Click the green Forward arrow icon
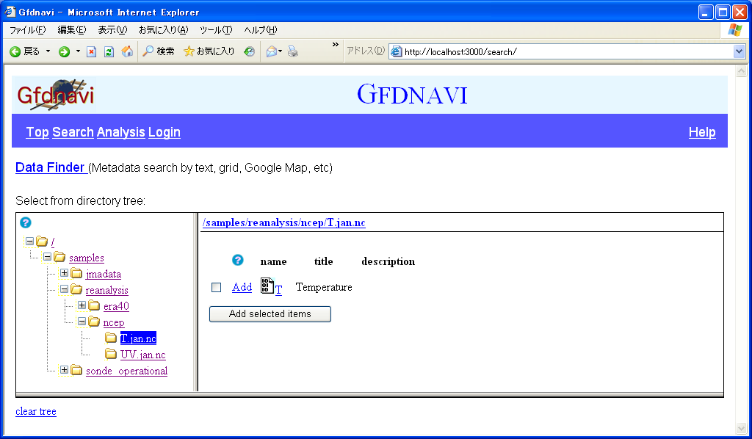Screen dimensions: 752x439 (65, 52)
